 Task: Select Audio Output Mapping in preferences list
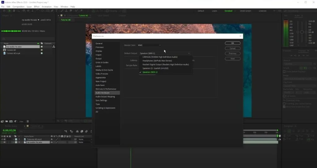[x=105, y=97]
